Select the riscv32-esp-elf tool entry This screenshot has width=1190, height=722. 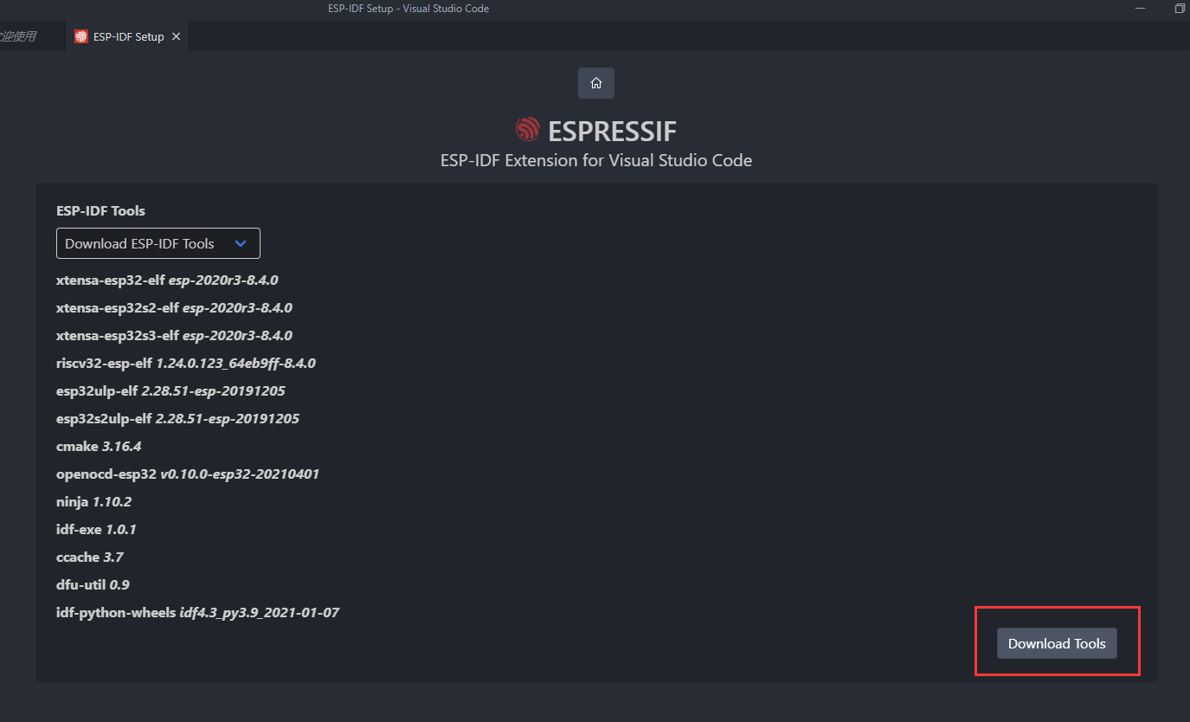(x=186, y=364)
